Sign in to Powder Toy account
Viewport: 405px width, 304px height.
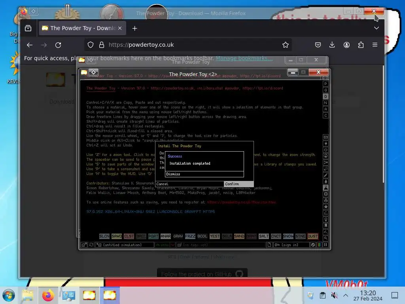pos(291,245)
